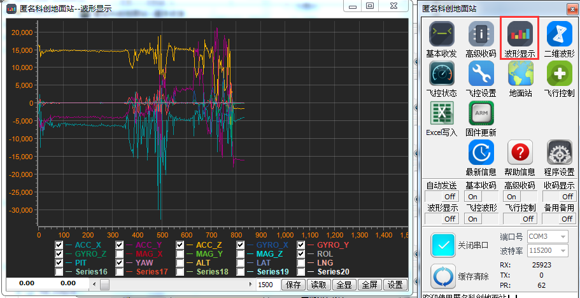Toggle the 自动发送 Off switch

point(442,196)
